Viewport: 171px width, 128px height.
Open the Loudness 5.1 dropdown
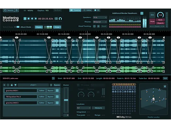84,108
